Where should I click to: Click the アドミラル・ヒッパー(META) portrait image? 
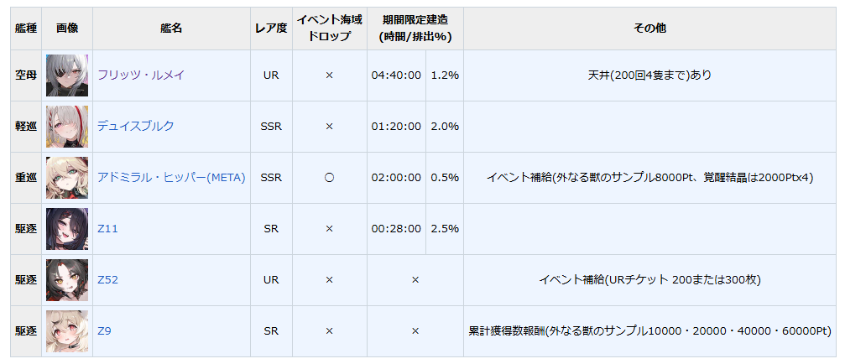67,178
